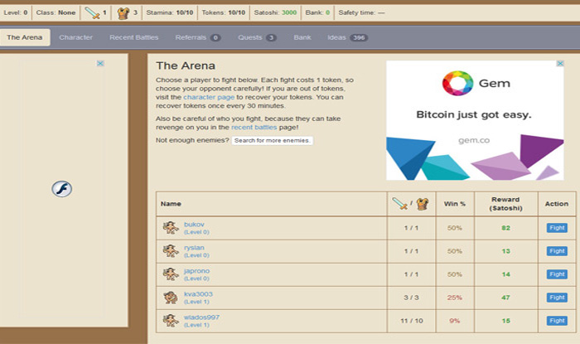This screenshot has height=344, width=580.
Task: Open ryslan's profile link
Action: (x=194, y=248)
